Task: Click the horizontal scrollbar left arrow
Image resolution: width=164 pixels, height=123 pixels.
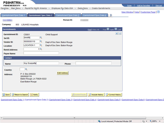Action: [x=1, y=118]
